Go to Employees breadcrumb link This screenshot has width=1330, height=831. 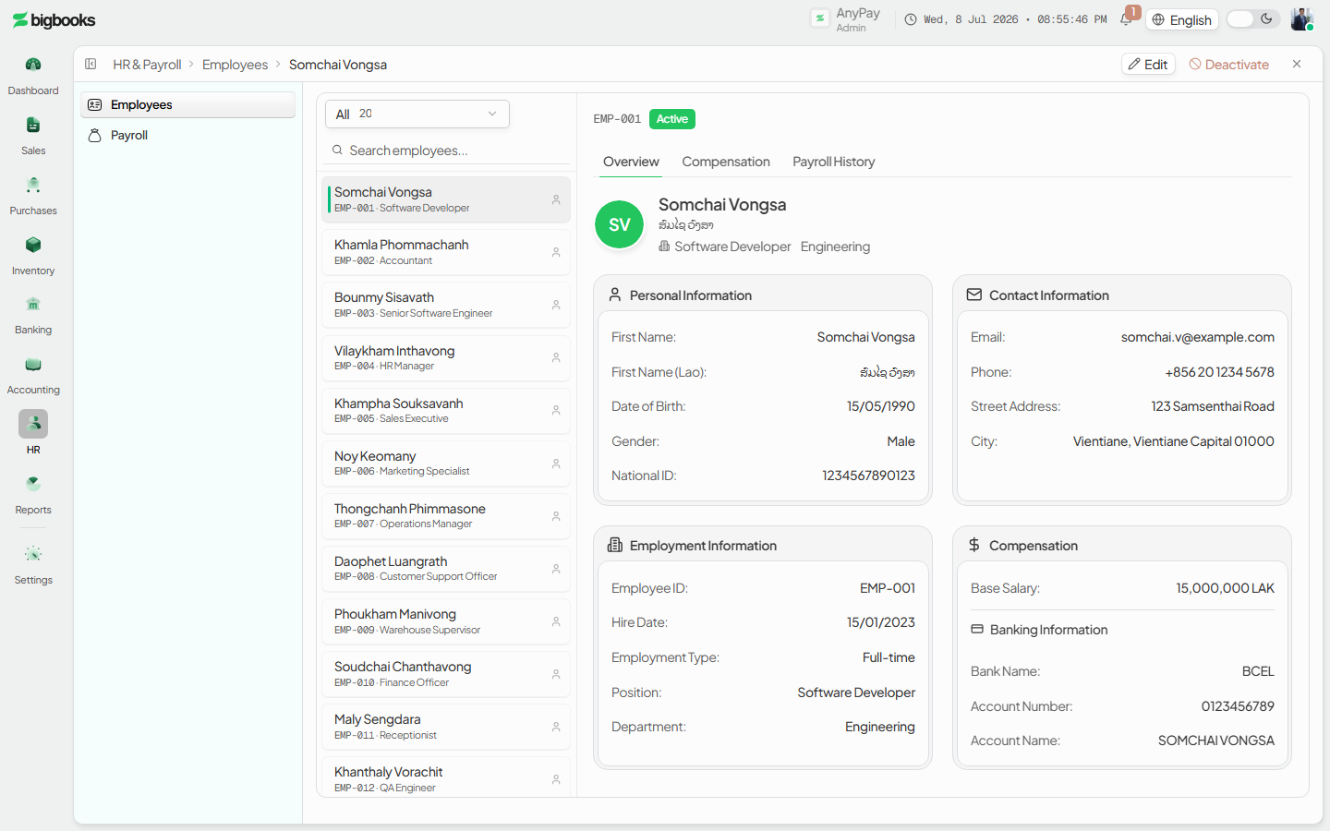pos(235,65)
